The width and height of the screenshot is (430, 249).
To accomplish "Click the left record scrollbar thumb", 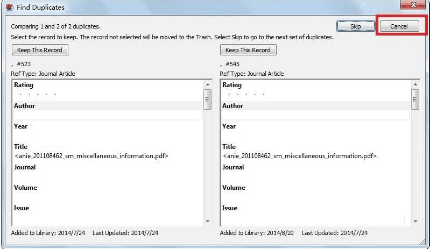I will 208,99.
